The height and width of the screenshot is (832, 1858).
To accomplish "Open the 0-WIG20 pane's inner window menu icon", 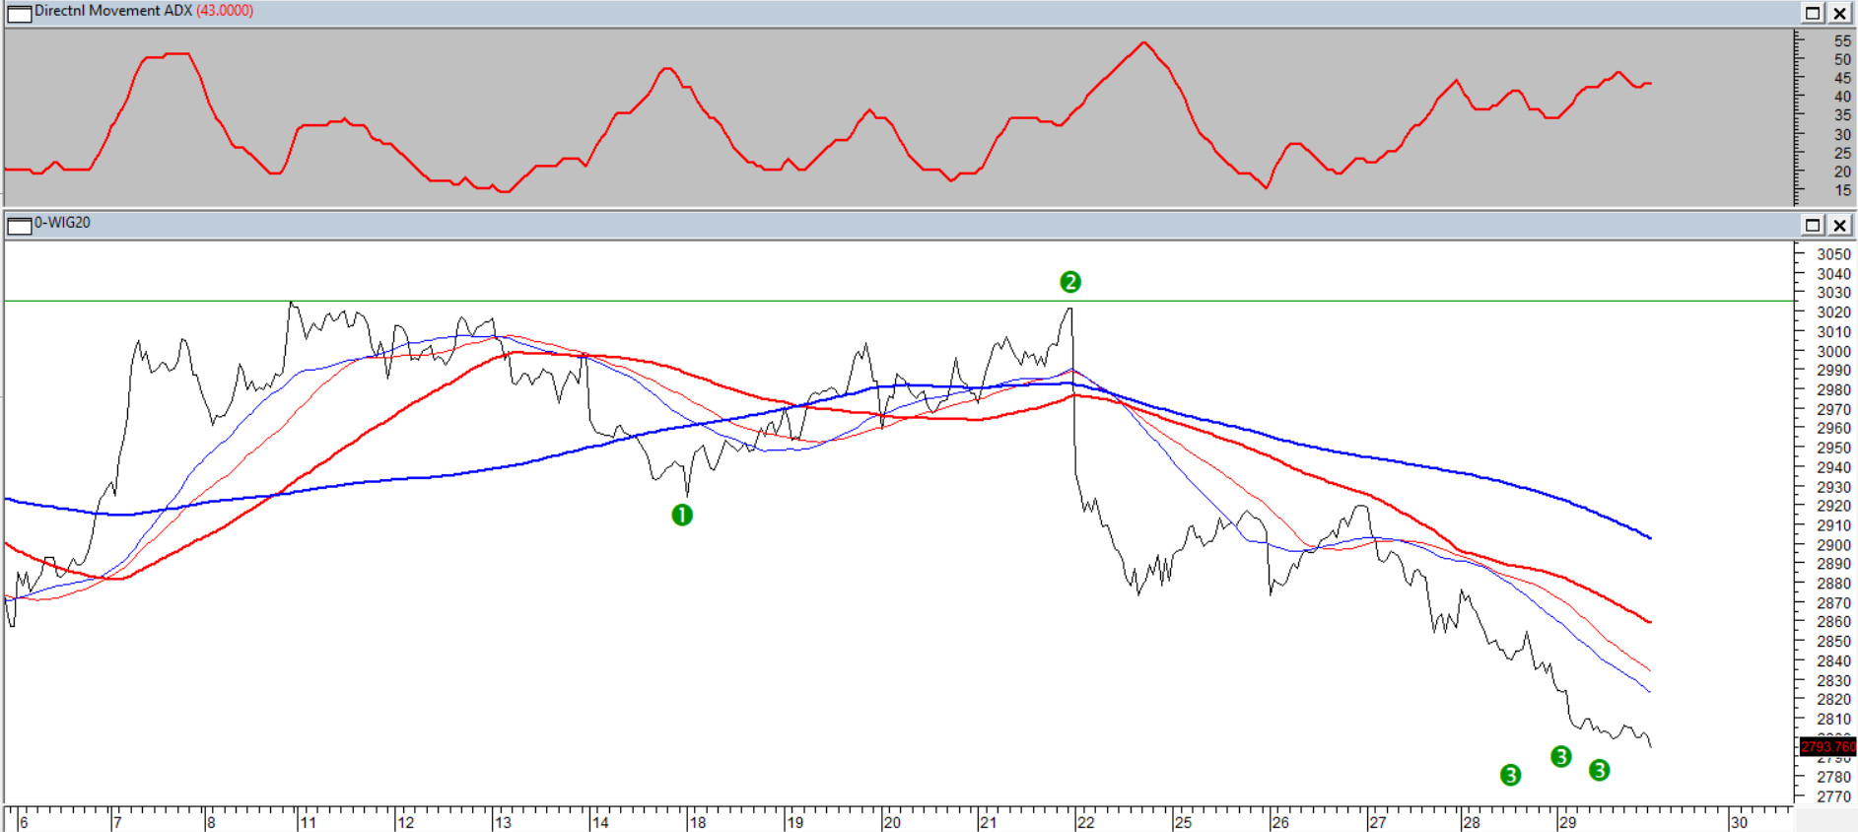I will [19, 225].
